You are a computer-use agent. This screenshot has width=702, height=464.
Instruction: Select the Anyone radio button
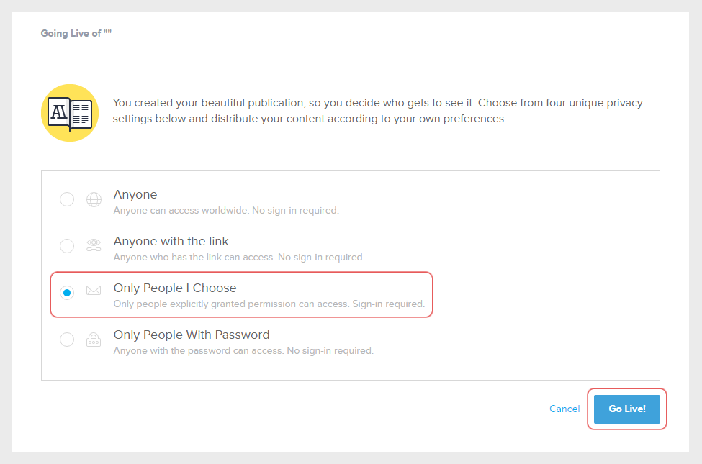pos(67,199)
